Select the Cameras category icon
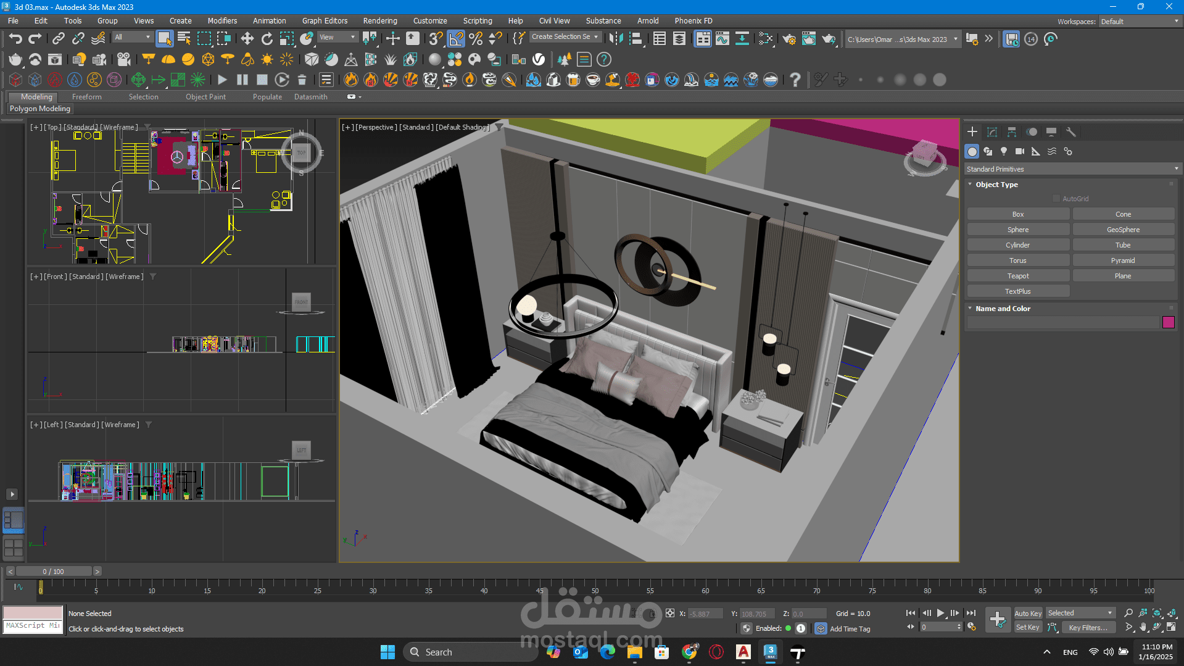The height and width of the screenshot is (666, 1184). (x=1020, y=151)
